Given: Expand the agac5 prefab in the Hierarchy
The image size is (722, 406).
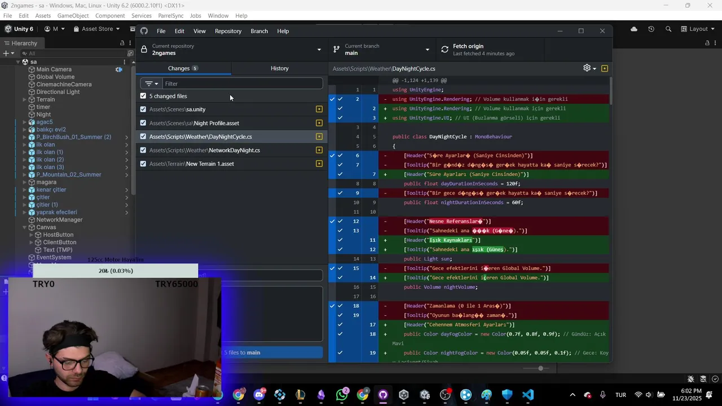Looking at the screenshot, I should 25,122.
